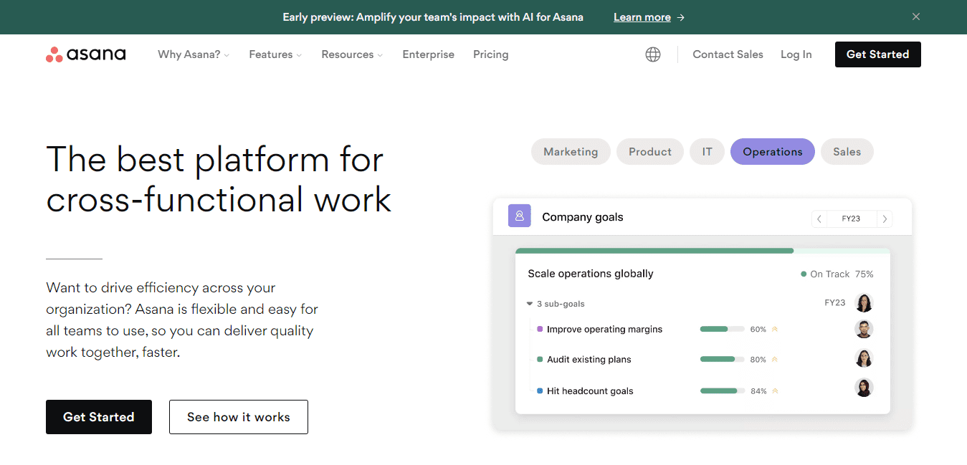Switch to the Product tab
The width and height of the screenshot is (967, 465).
pyautogui.click(x=650, y=152)
